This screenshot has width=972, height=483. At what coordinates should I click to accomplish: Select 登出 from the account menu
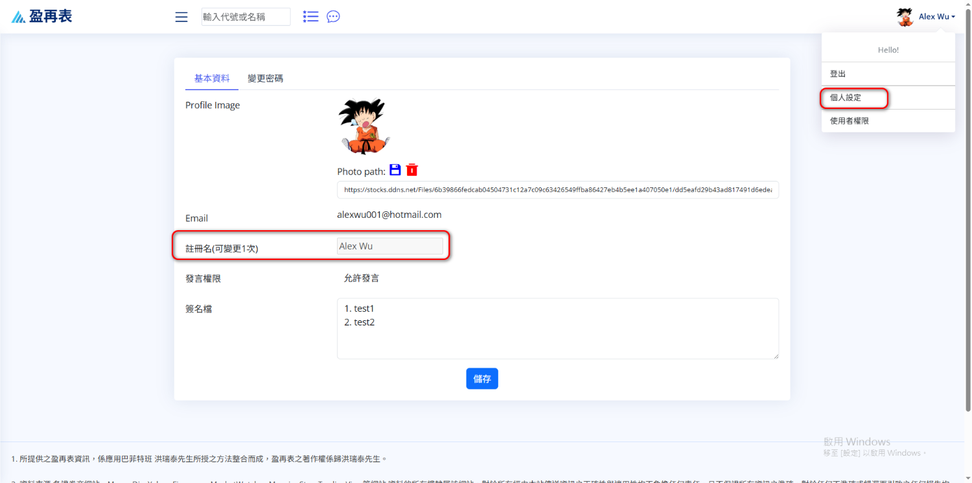coord(888,74)
